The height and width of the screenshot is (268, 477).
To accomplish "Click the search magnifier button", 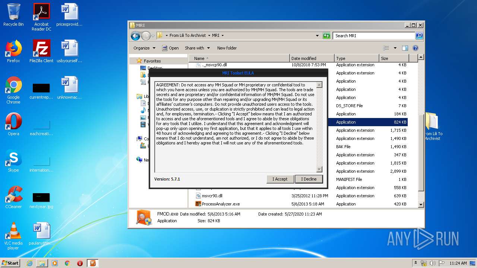I will coord(419,36).
